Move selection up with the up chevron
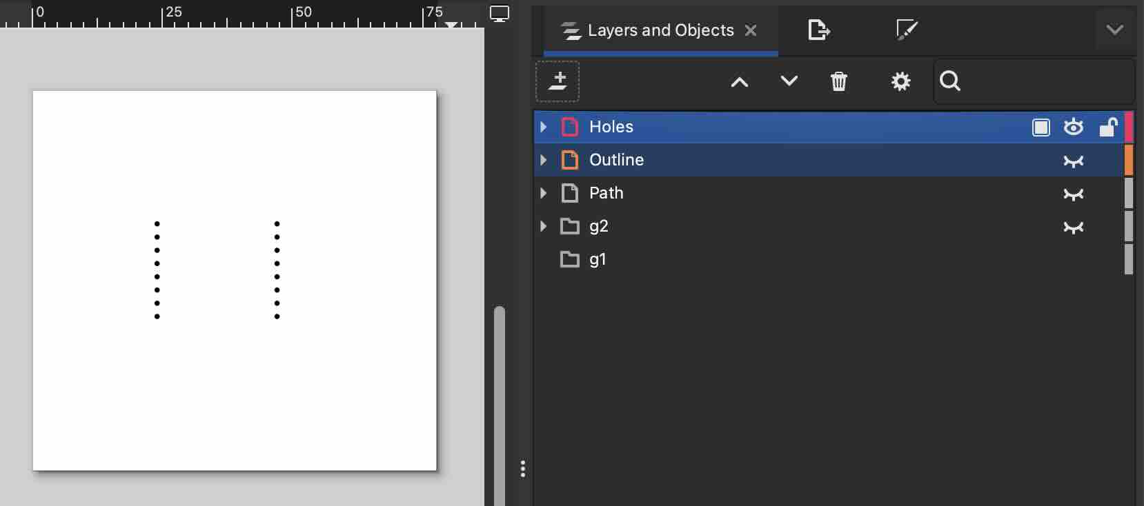Image resolution: width=1144 pixels, height=506 pixels. coord(740,82)
